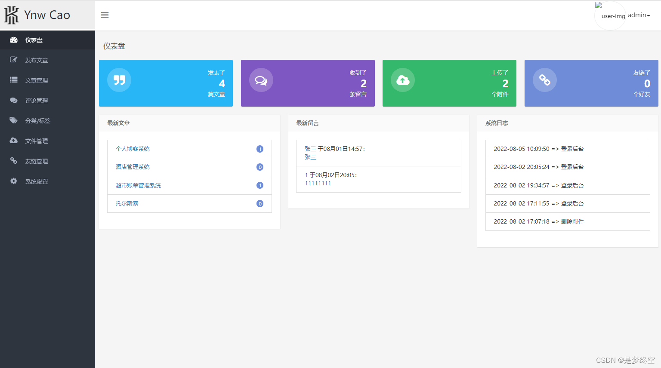Click the comment count 2 on purple card
The height and width of the screenshot is (368, 661).
(x=364, y=83)
